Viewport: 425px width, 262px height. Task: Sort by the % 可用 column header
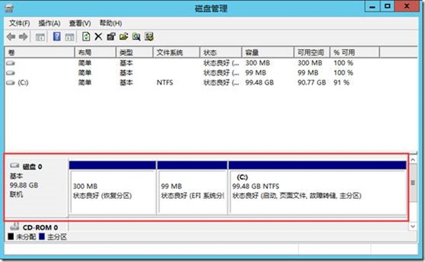[354, 53]
